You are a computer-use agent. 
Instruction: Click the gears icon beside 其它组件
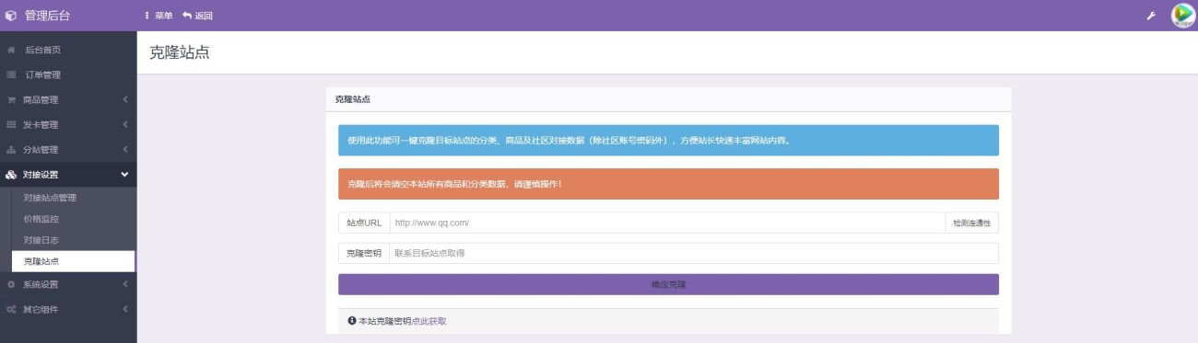[11, 309]
